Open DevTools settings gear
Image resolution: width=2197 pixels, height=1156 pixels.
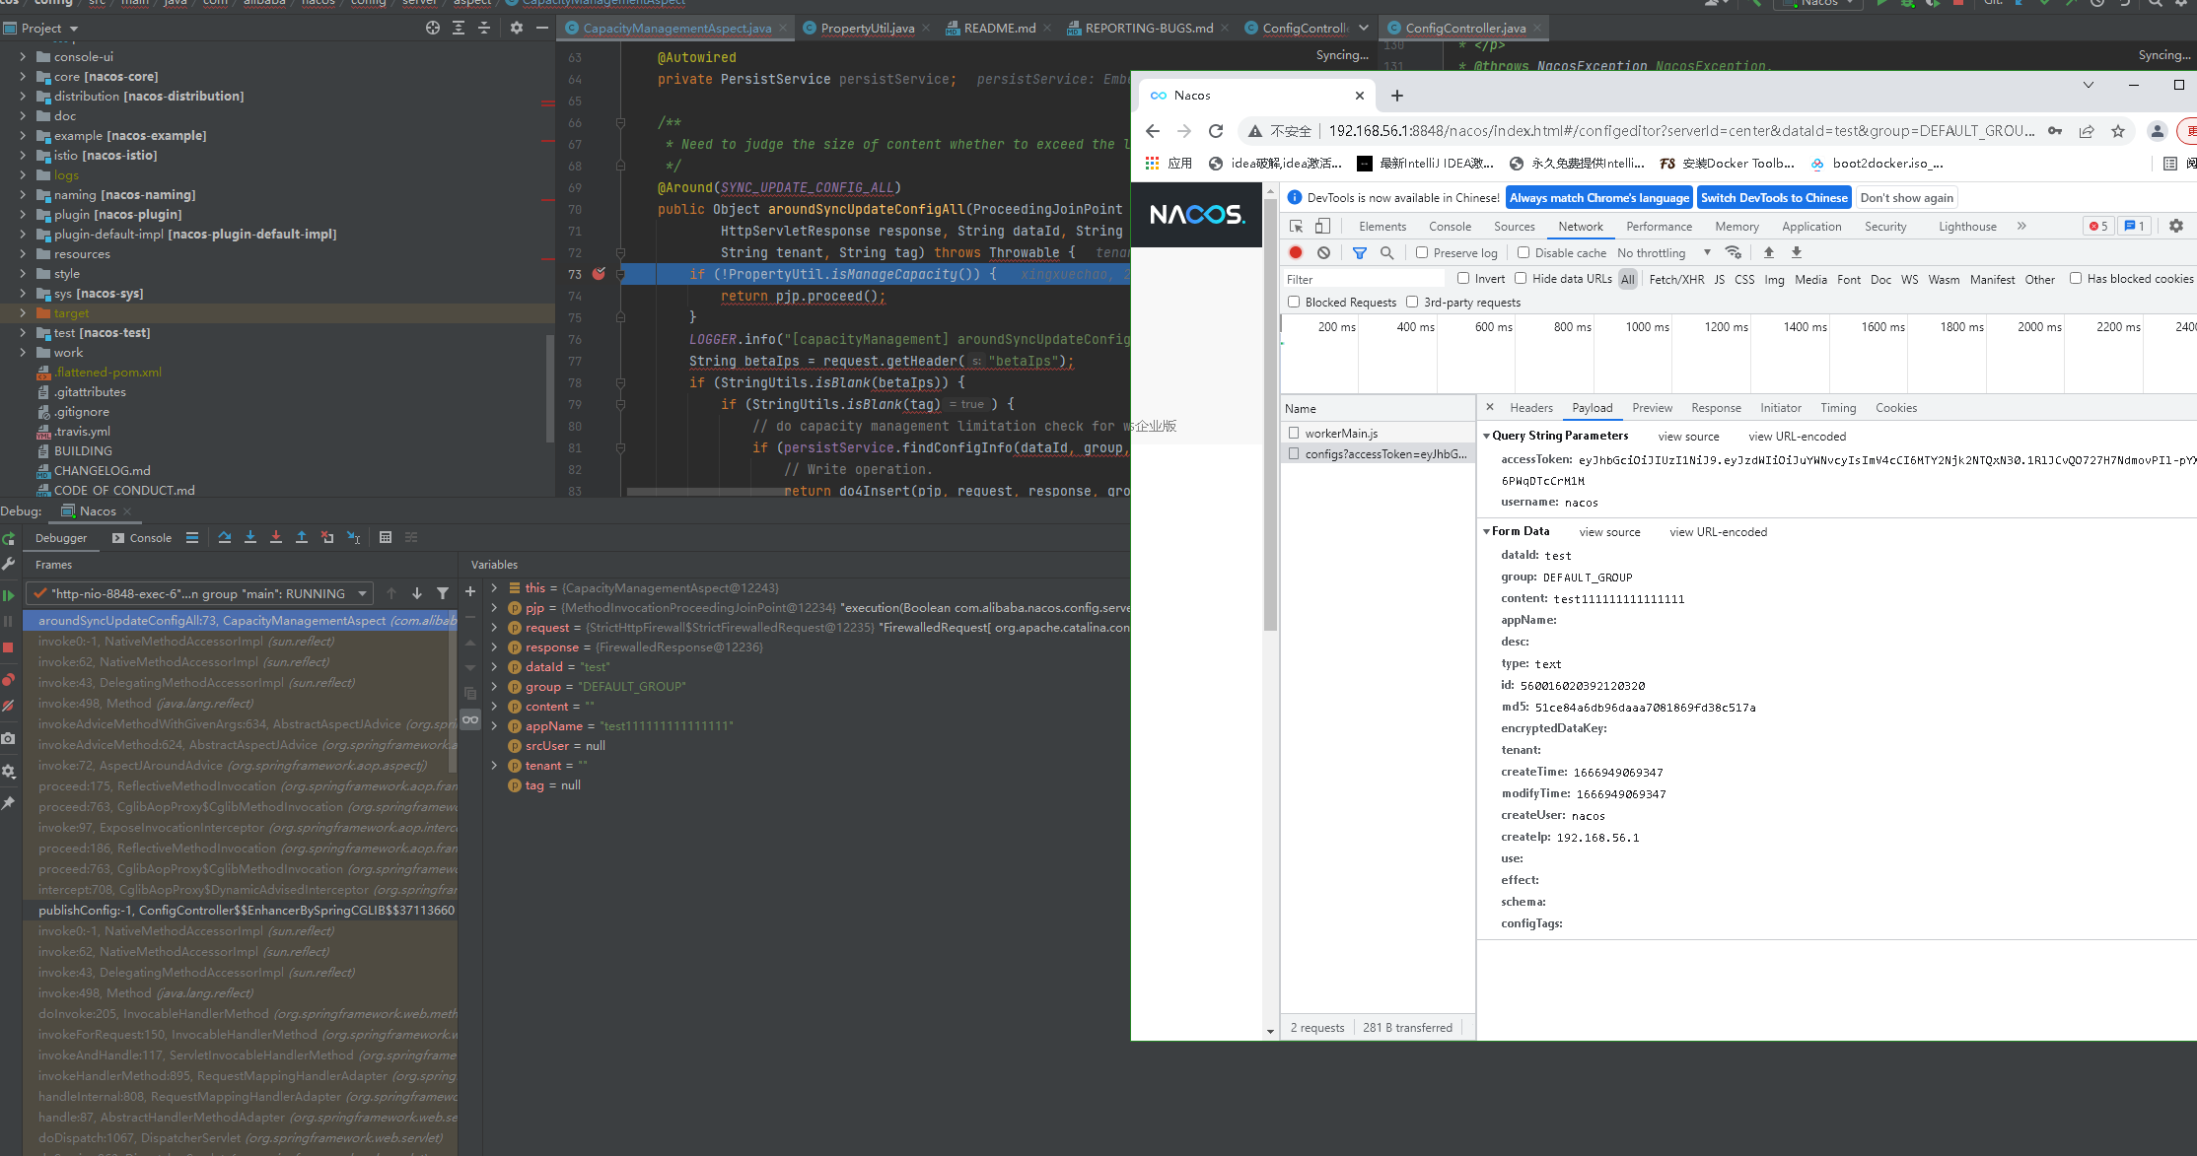(x=2176, y=227)
